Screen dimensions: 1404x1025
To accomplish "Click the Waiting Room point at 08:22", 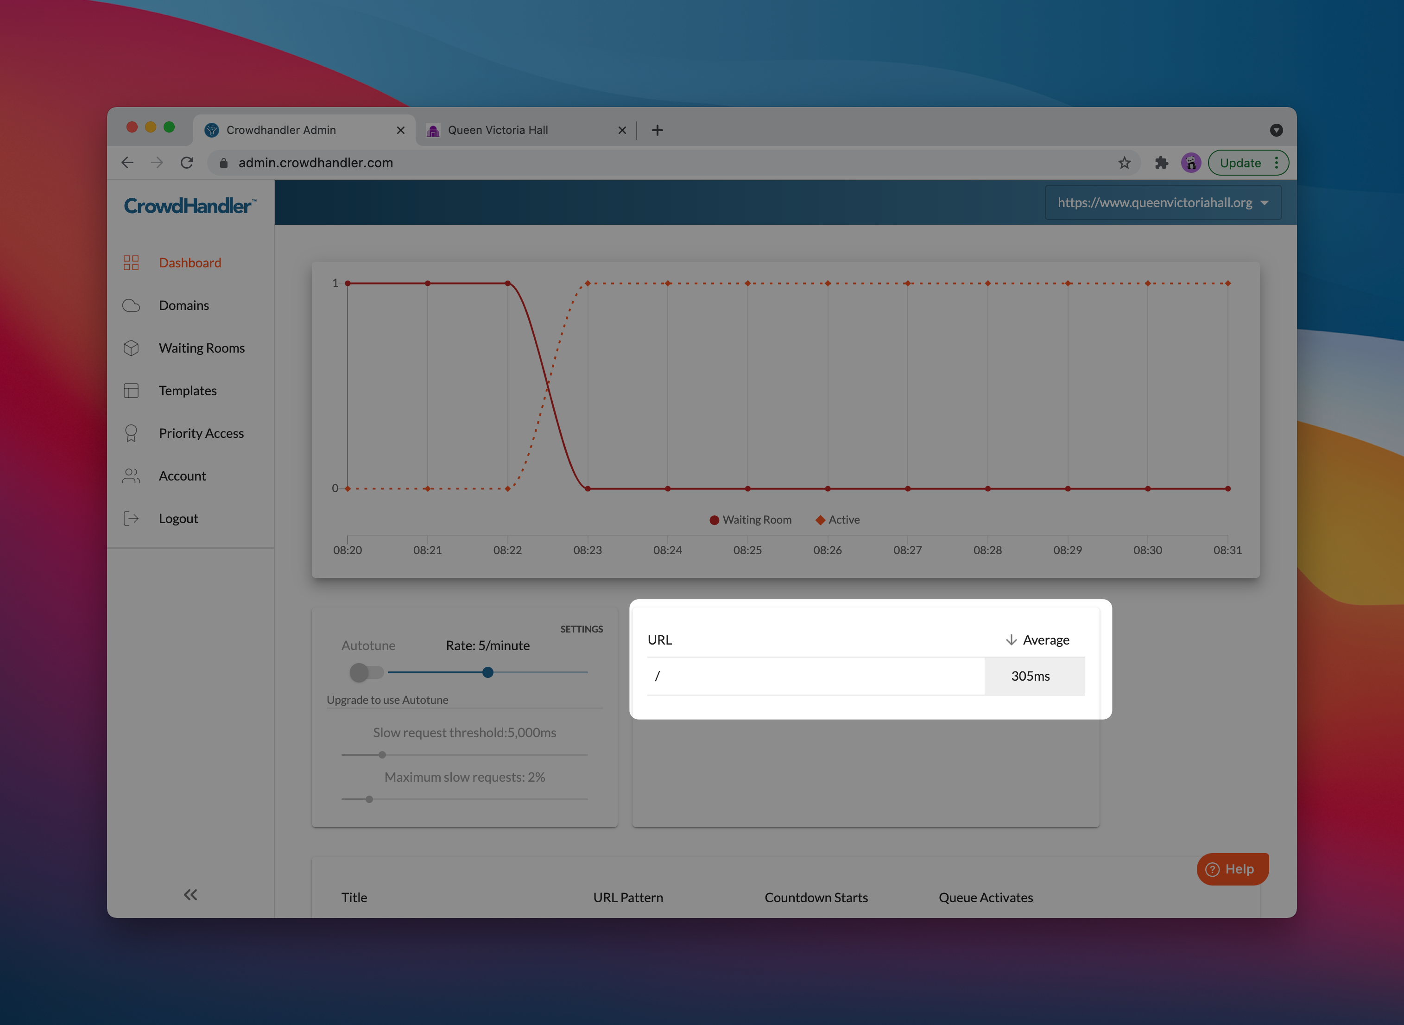I will point(508,283).
